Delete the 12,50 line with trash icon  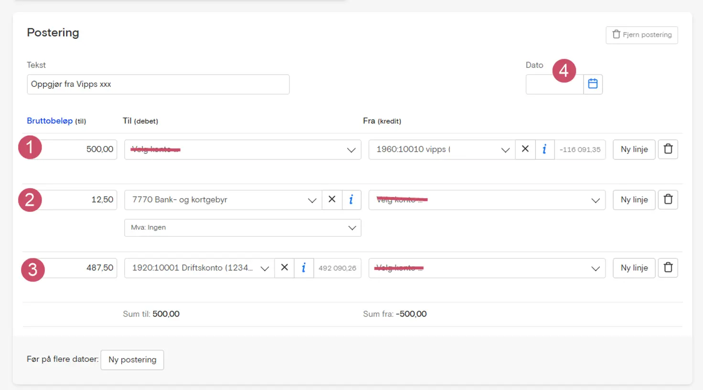point(668,200)
